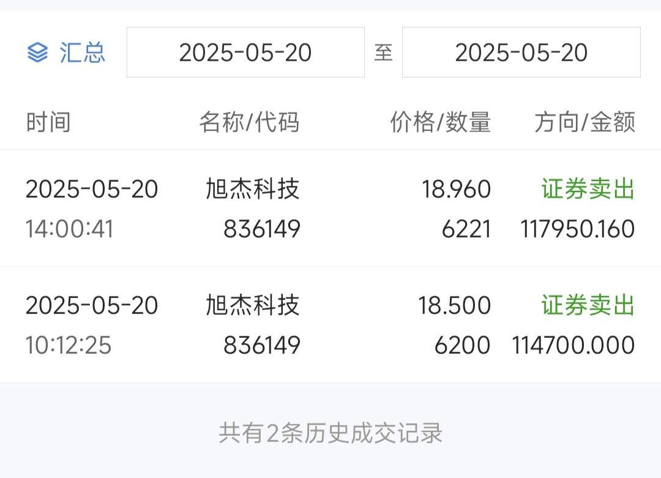Tap 证券卖出 label in the second record

[588, 305]
